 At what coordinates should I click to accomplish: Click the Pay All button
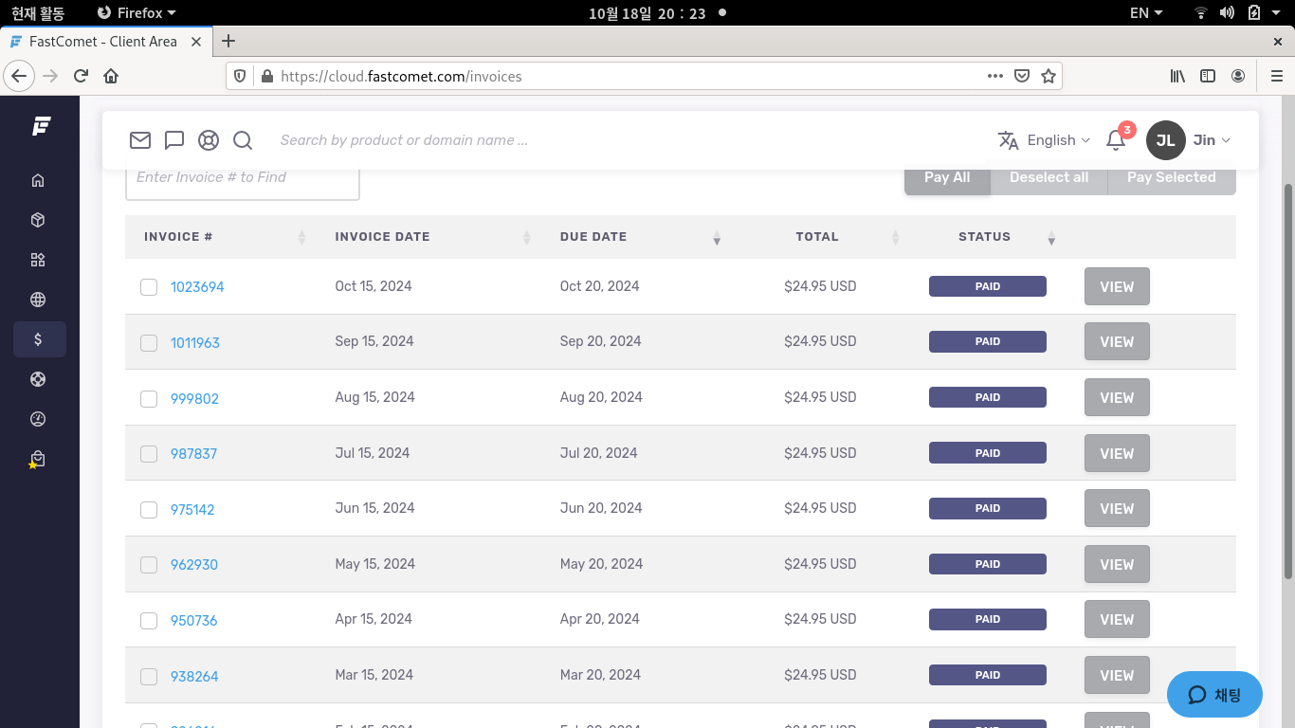pyautogui.click(x=946, y=177)
